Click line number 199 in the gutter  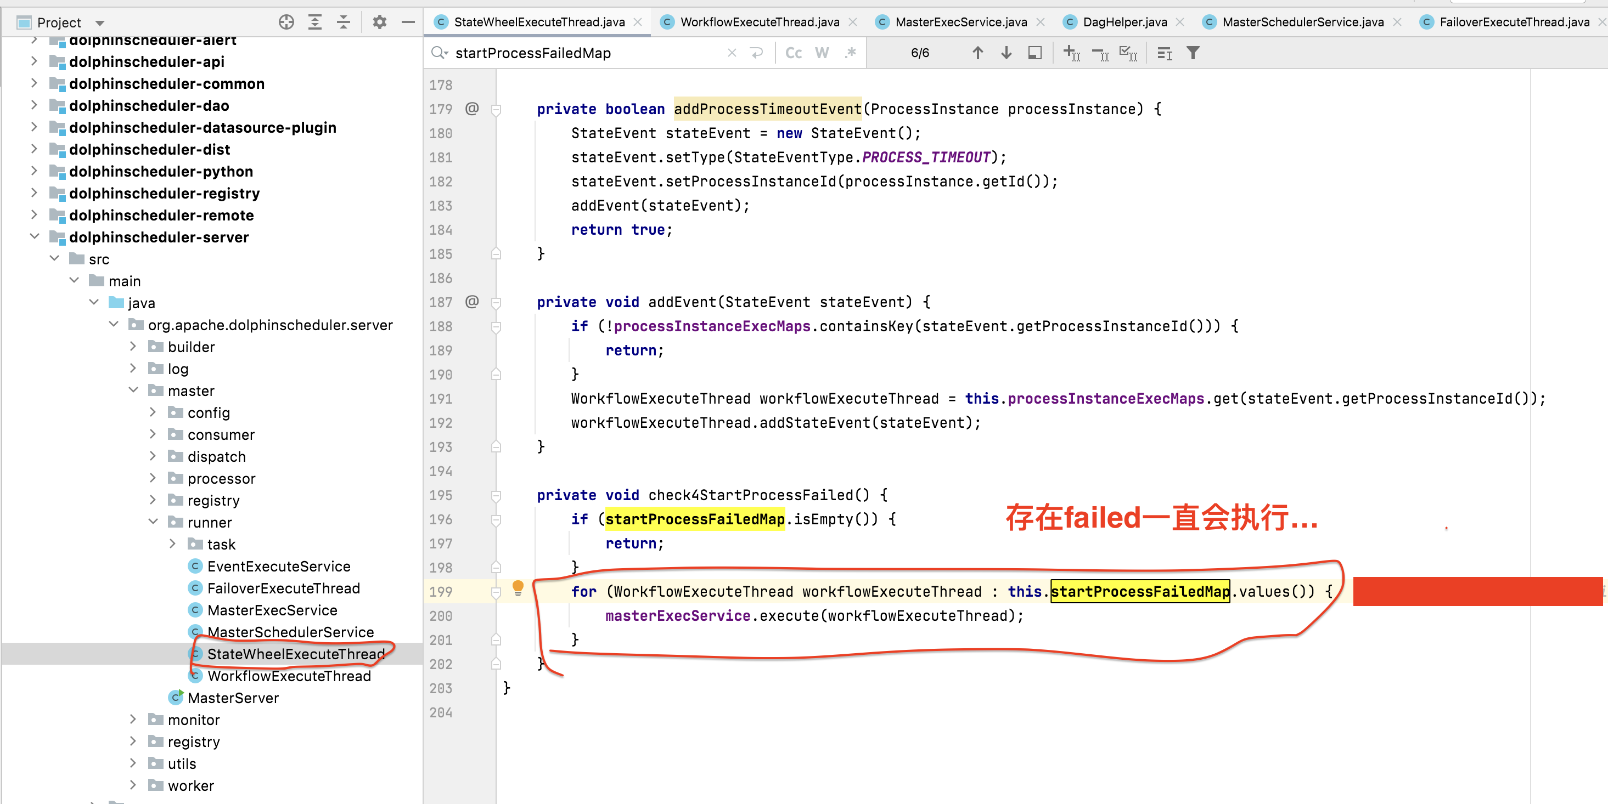(441, 591)
